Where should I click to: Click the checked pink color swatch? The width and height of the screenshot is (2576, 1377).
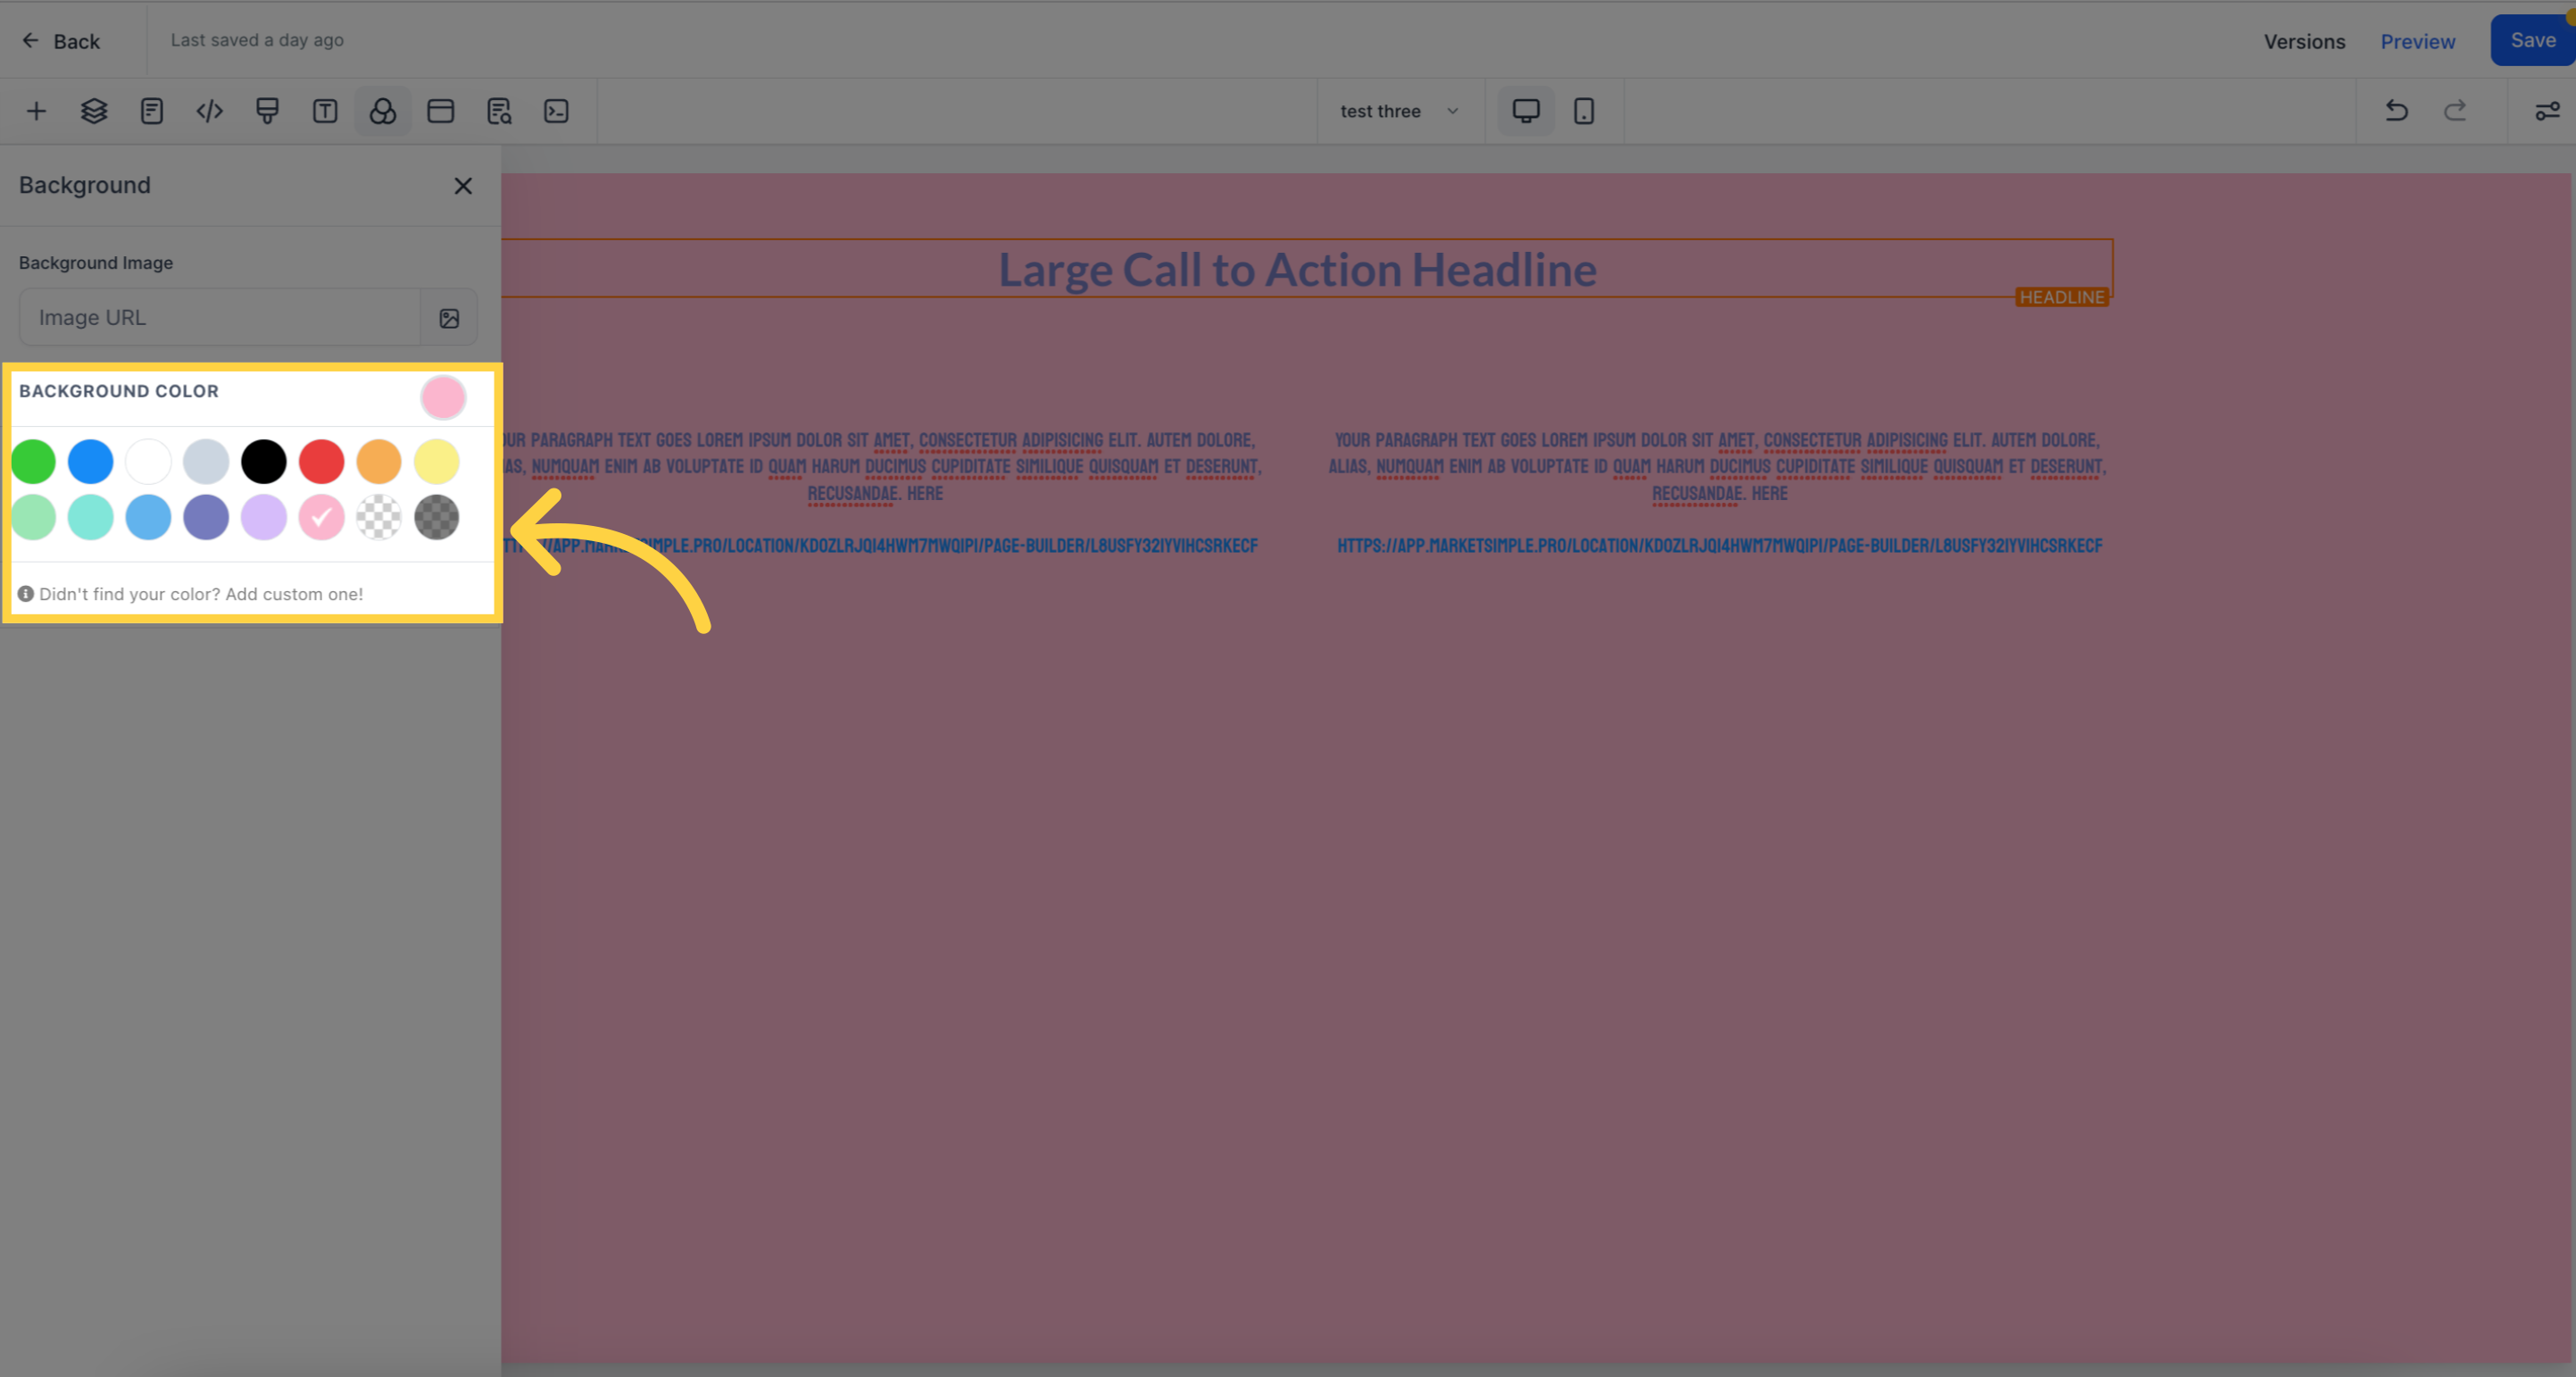[x=322, y=517]
